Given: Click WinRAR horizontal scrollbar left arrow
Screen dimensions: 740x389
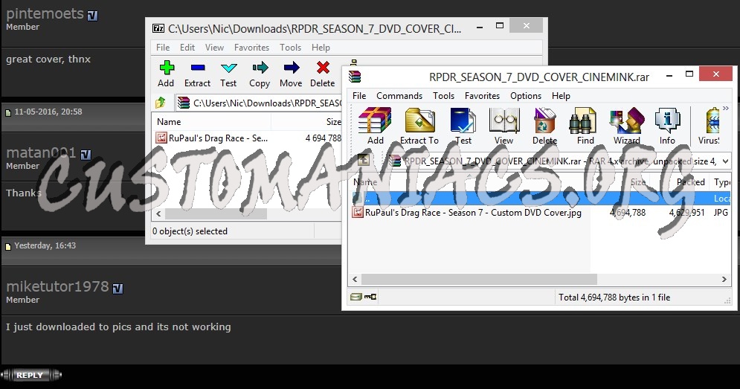Looking at the screenshot, I should [355, 280].
